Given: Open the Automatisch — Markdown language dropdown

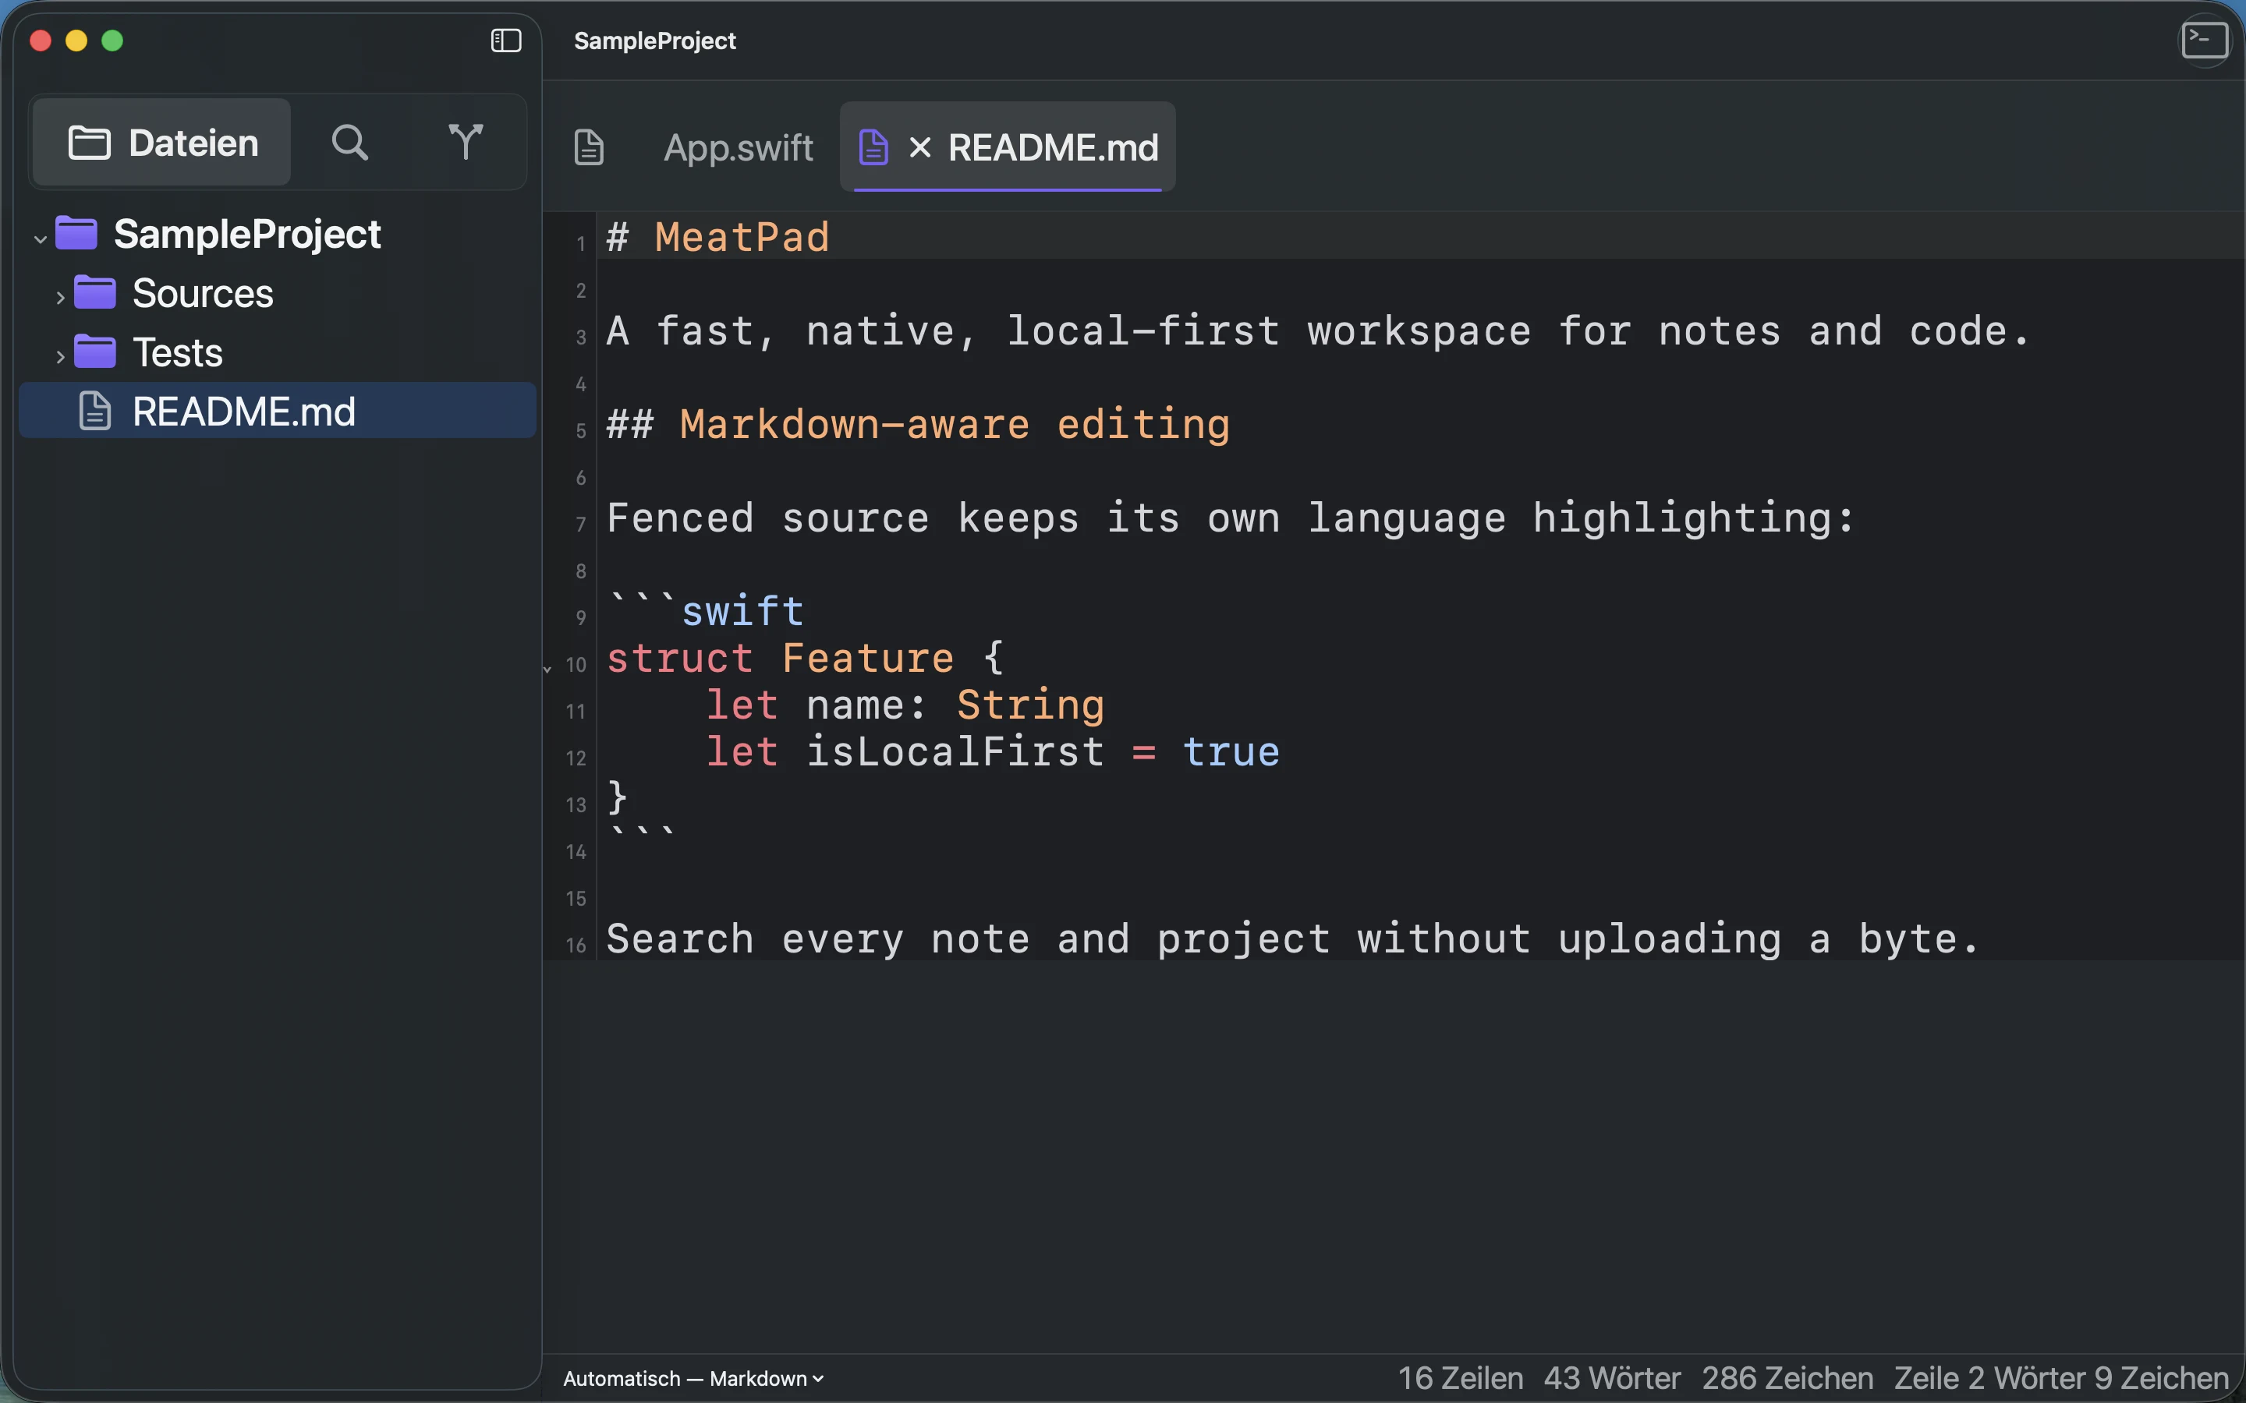Looking at the screenshot, I should click(693, 1379).
